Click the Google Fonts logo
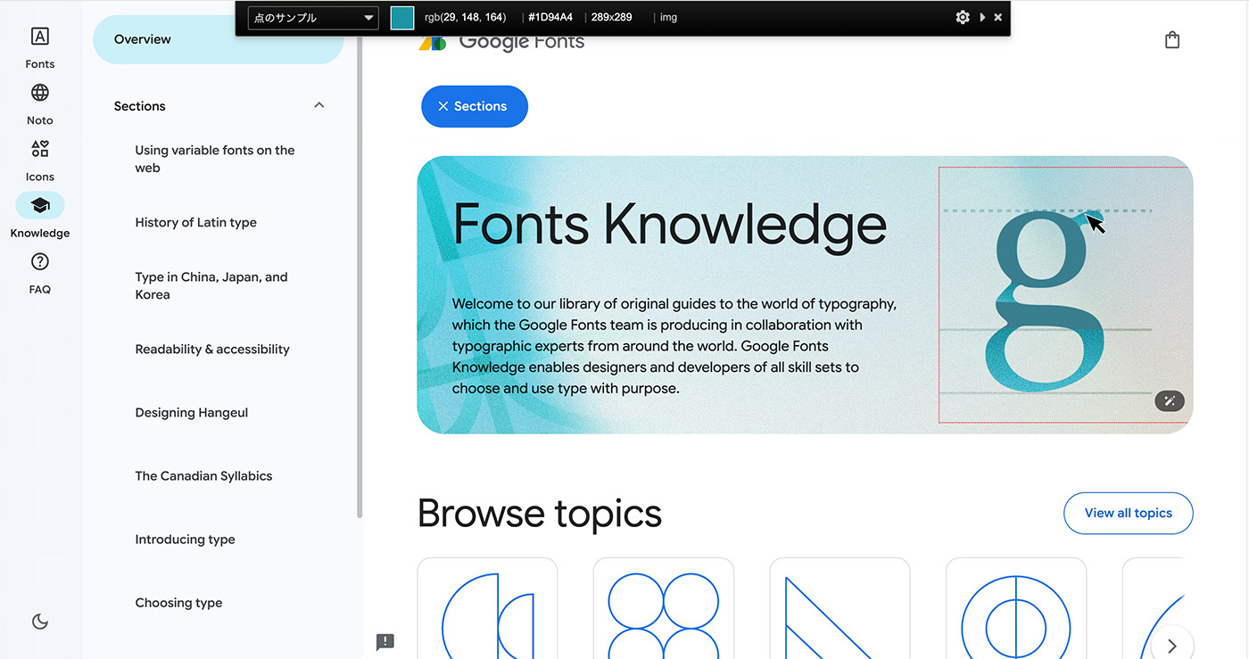 pos(502,41)
